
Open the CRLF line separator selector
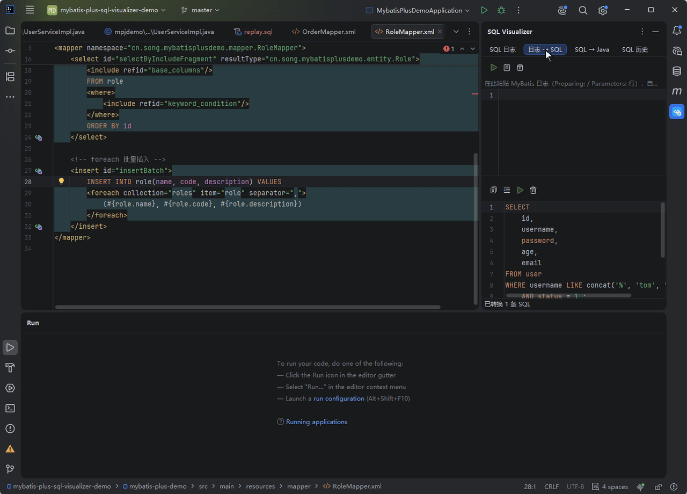click(551, 486)
